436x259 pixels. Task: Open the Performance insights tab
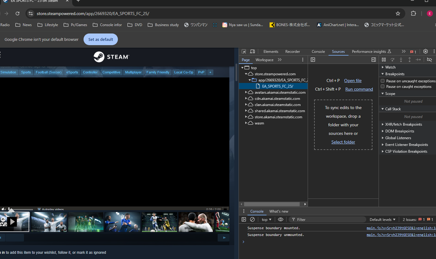click(371, 52)
